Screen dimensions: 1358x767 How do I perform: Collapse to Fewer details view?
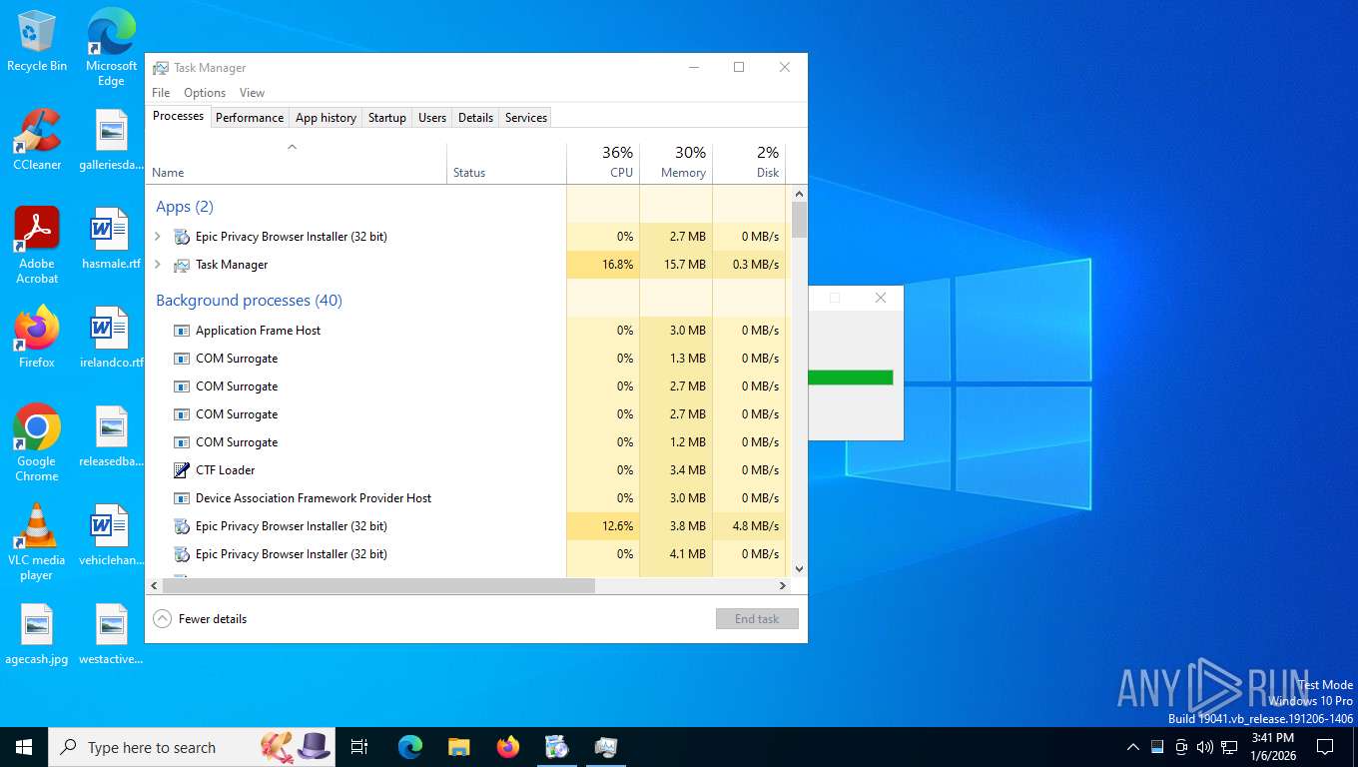(x=200, y=619)
